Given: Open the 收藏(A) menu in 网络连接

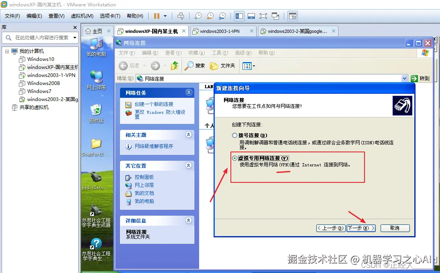Looking at the screenshot, I should pyautogui.click(x=196, y=53).
